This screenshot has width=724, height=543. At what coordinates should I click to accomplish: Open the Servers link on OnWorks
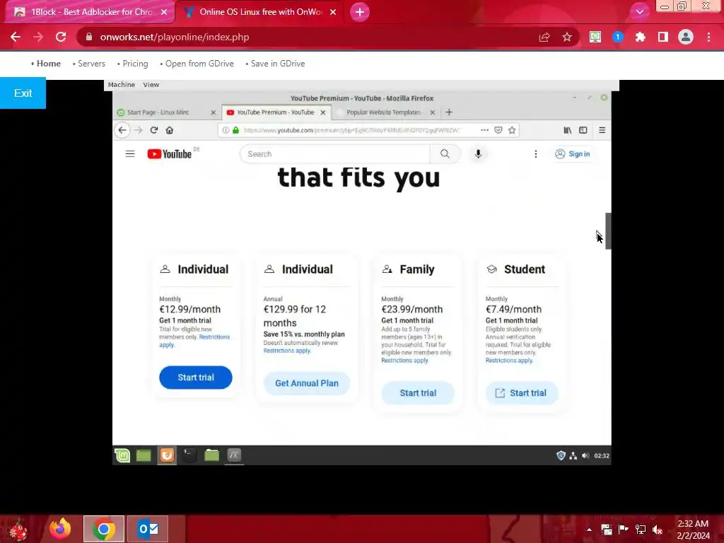point(91,64)
